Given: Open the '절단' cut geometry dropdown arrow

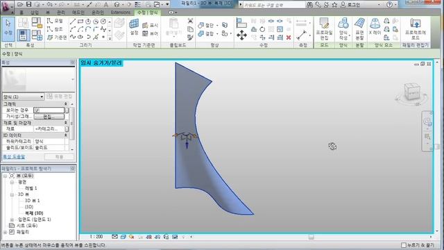Looking at the screenshot, I should point(217,25).
